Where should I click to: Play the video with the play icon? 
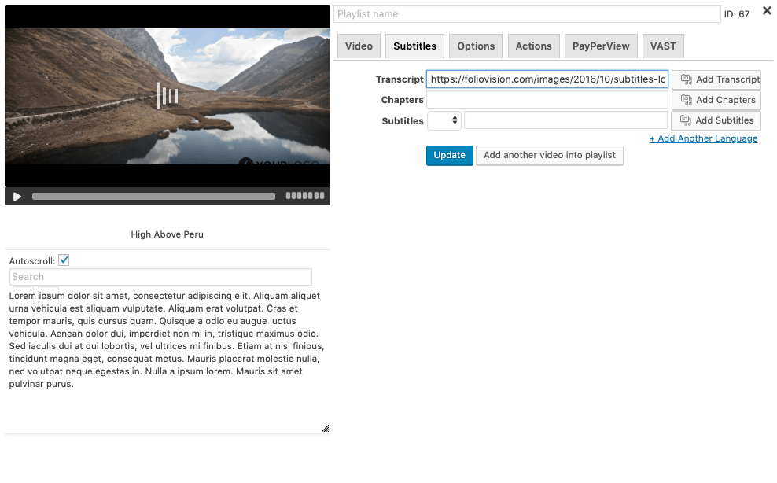tap(17, 197)
